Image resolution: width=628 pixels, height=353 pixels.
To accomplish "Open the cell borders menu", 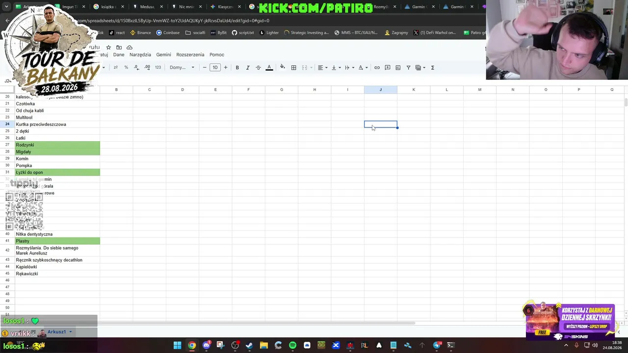I will point(293,68).
